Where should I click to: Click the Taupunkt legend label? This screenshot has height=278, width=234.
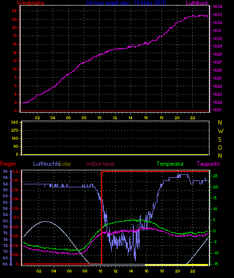pos(208,164)
